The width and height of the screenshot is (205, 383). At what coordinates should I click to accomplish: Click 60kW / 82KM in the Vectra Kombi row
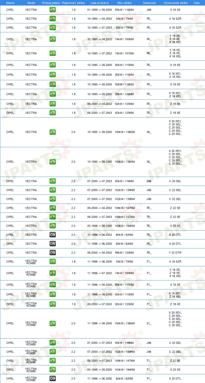coord(125,379)
